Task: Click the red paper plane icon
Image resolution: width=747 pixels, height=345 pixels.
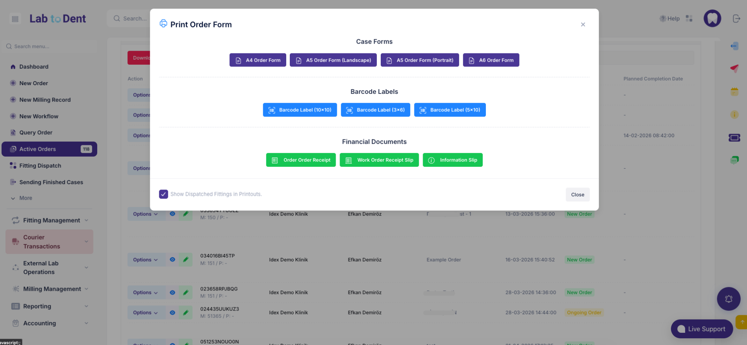Action: point(734,68)
